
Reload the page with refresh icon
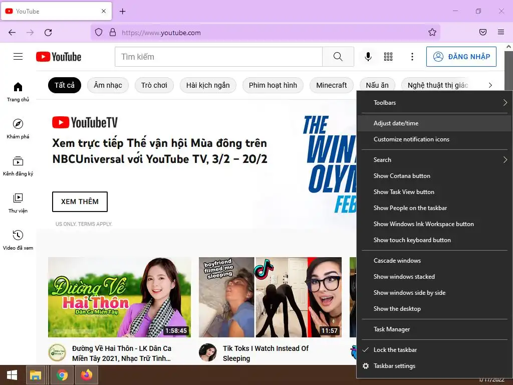48,33
